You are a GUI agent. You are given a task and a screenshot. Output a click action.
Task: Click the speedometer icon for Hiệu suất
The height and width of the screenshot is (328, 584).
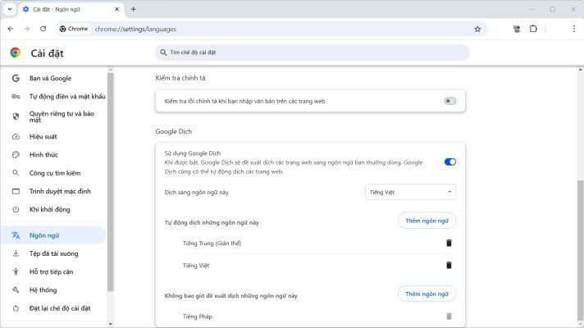point(16,137)
